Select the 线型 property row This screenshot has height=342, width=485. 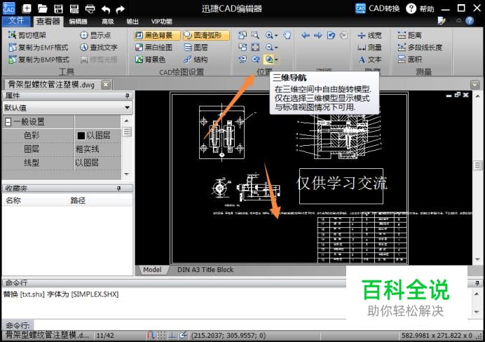[62, 163]
